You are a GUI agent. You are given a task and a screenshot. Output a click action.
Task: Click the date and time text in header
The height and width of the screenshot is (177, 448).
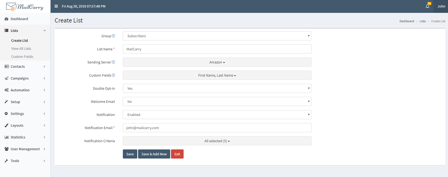[83, 6]
